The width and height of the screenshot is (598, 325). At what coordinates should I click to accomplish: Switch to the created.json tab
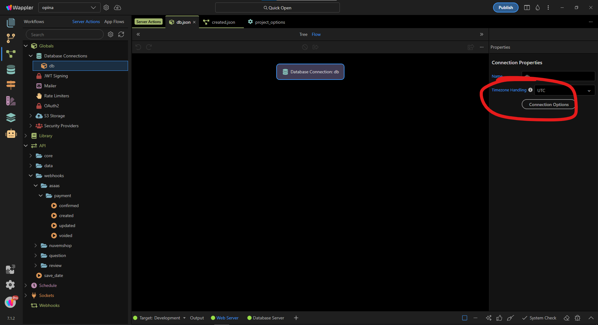click(x=223, y=22)
